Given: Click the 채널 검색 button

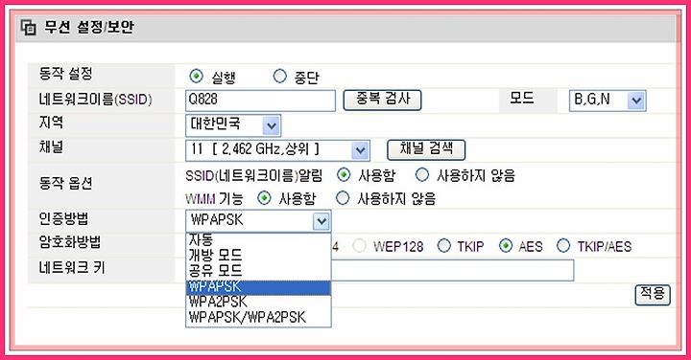Looking at the screenshot, I should tap(426, 149).
